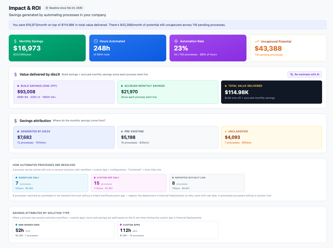
Task: Click the lightning bolt icon on Automation Rate
Action: 176,41
